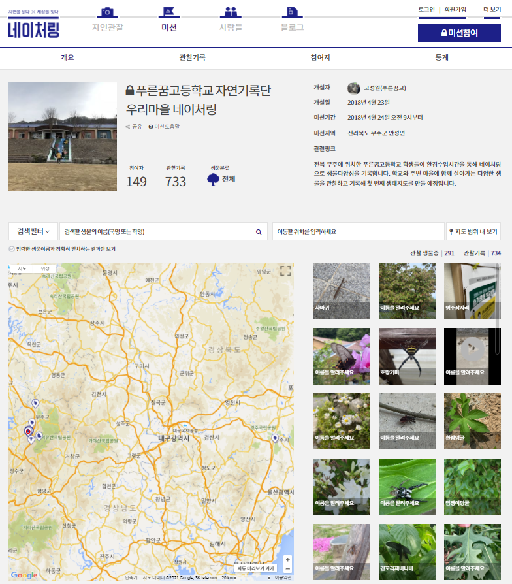Switch map to 지도 view
Image resolution: width=512 pixels, height=584 pixels.
coord(22,268)
